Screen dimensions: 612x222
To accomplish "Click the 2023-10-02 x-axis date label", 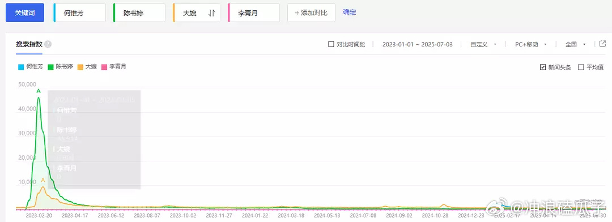I will pos(182,215).
